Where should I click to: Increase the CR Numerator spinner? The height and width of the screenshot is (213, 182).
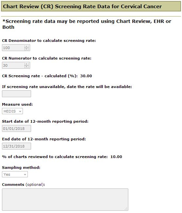tap(27, 64)
